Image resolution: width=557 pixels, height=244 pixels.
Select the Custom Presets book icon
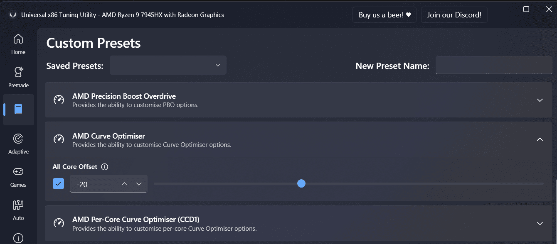pos(18,110)
